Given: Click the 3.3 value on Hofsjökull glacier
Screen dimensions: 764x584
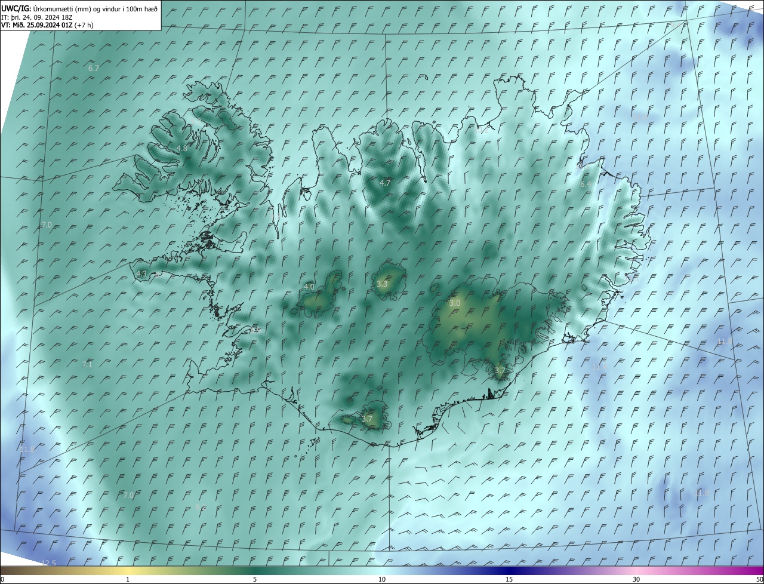Looking at the screenshot, I should tap(383, 284).
